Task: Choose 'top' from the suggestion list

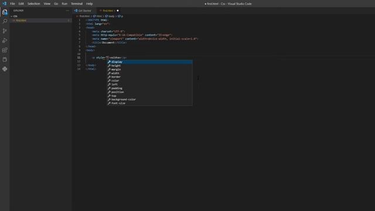Action: pyautogui.click(x=150, y=96)
